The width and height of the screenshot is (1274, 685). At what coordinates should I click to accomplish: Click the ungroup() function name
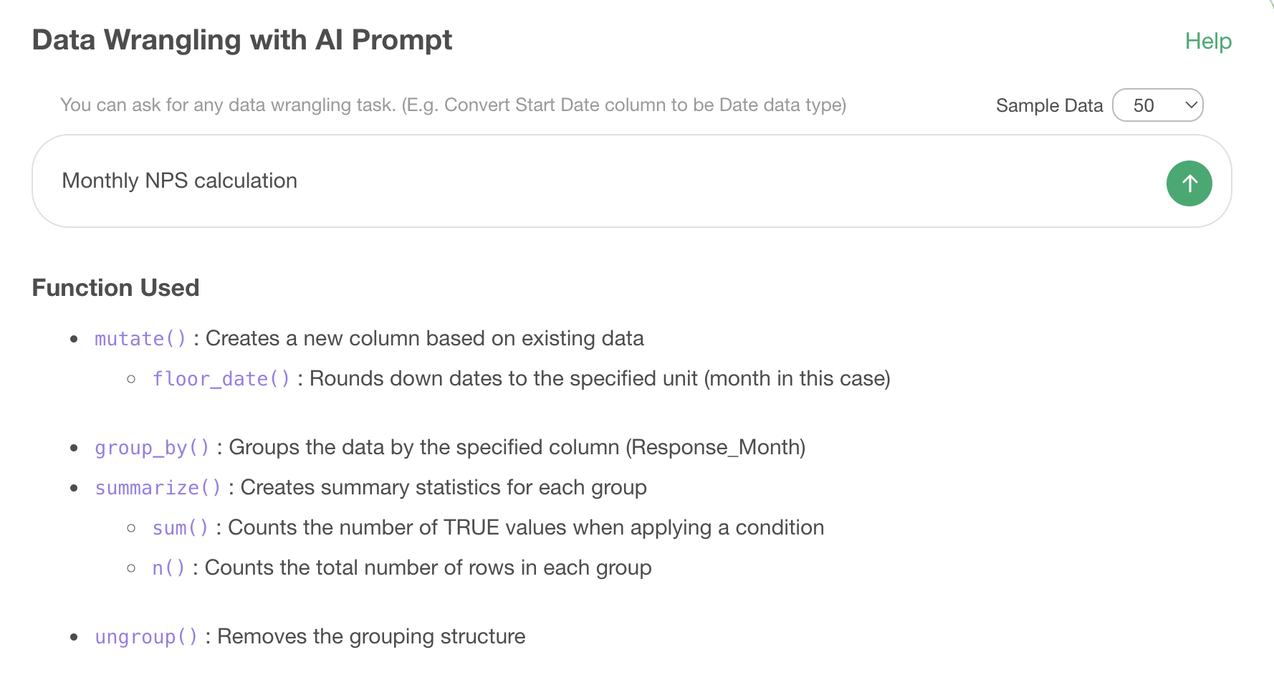pyautogui.click(x=146, y=637)
